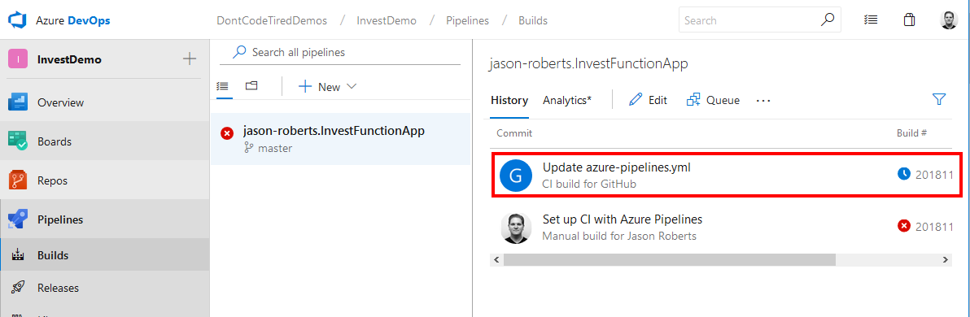This screenshot has width=970, height=317.
Task: Go to InvestDemo breadcrumb
Action: point(387,20)
